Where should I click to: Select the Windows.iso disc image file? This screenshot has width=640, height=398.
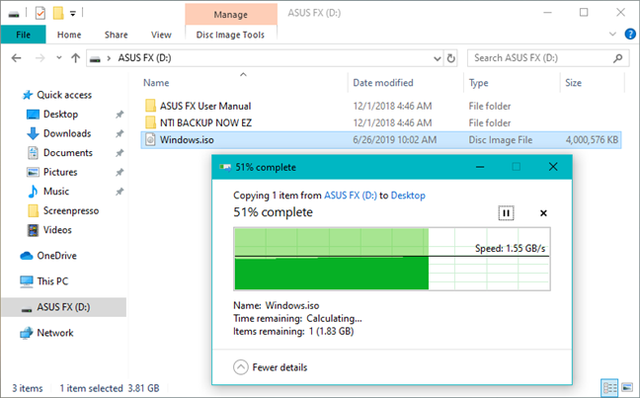(x=381, y=140)
